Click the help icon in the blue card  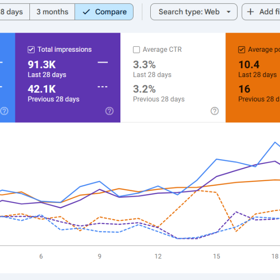(4, 111)
